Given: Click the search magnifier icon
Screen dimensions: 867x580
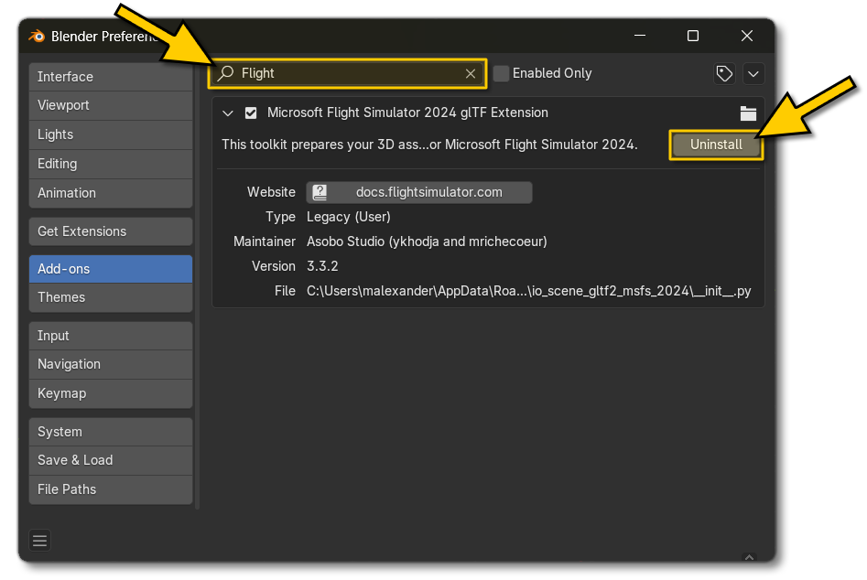Looking at the screenshot, I should (225, 73).
